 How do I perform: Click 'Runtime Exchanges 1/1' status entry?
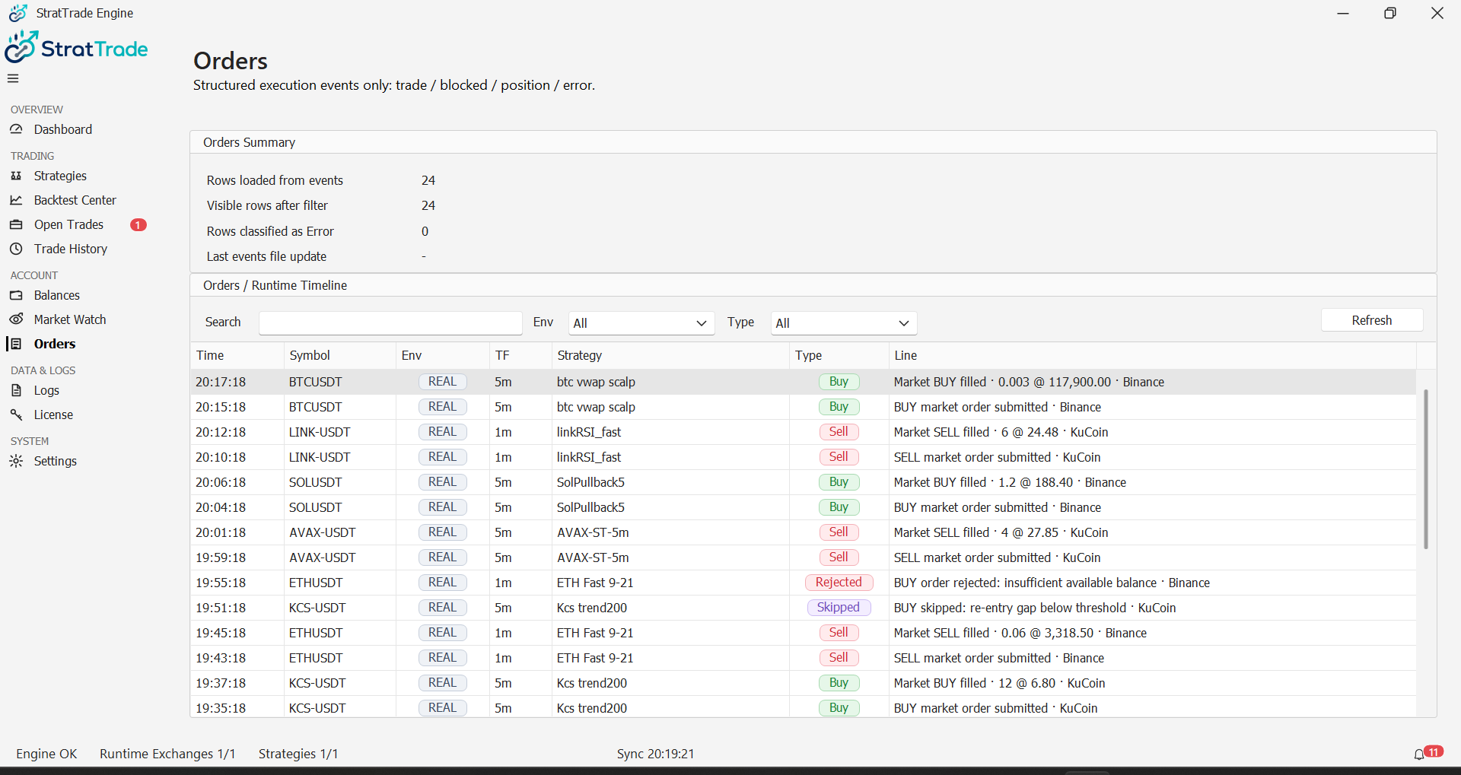[x=167, y=754]
